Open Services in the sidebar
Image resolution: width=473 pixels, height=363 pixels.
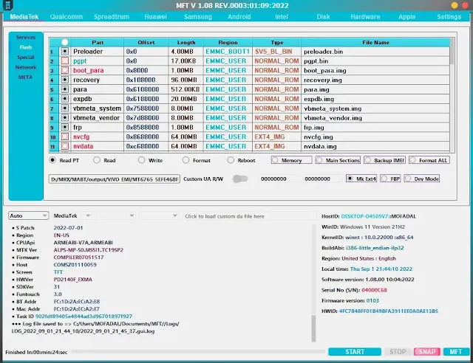click(x=26, y=37)
